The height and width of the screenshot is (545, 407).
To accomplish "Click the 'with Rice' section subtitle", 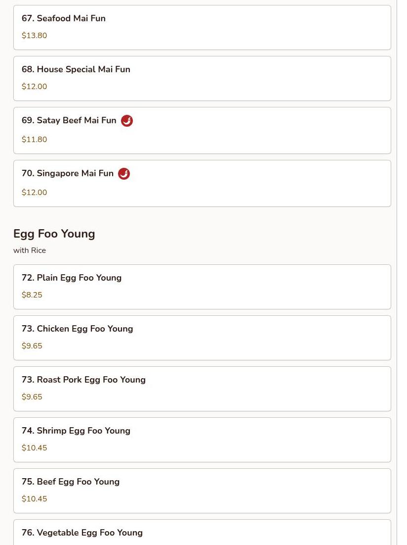I will 30,250.
